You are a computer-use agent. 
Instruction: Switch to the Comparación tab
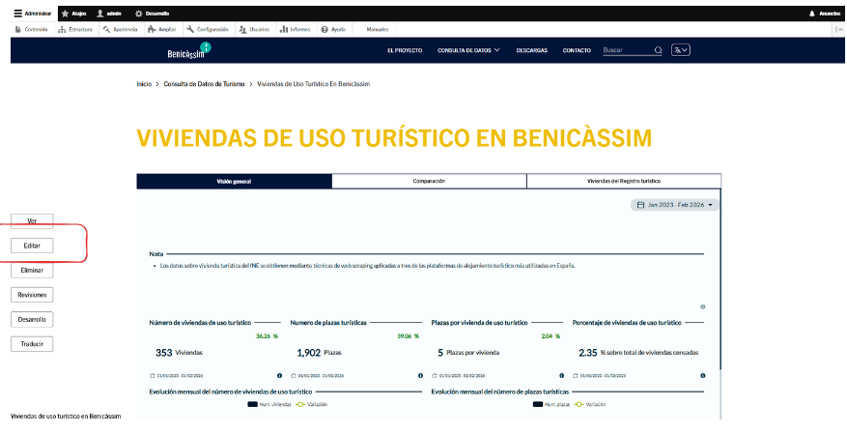[429, 181]
